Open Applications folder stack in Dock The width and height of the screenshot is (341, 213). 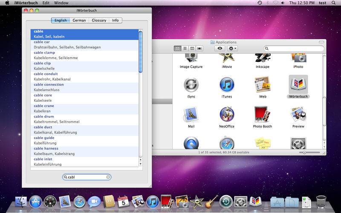point(277,202)
